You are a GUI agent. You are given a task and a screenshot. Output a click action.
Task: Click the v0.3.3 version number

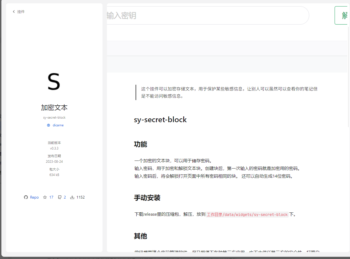[x=54, y=148]
